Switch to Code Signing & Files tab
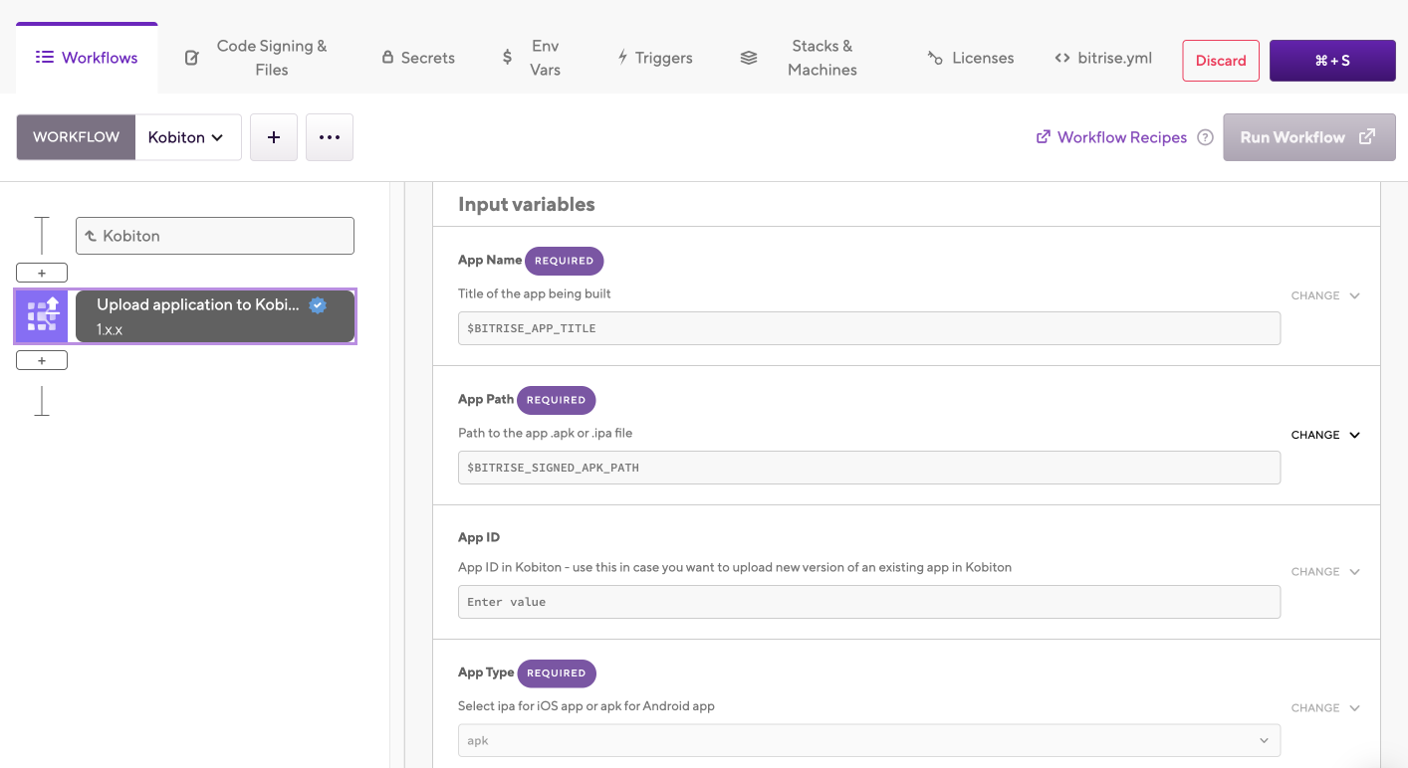This screenshot has width=1408, height=768. [x=256, y=58]
